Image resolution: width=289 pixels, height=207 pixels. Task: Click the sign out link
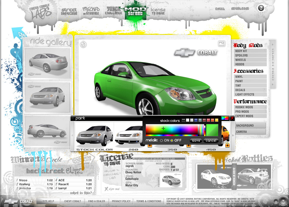pos(114,189)
